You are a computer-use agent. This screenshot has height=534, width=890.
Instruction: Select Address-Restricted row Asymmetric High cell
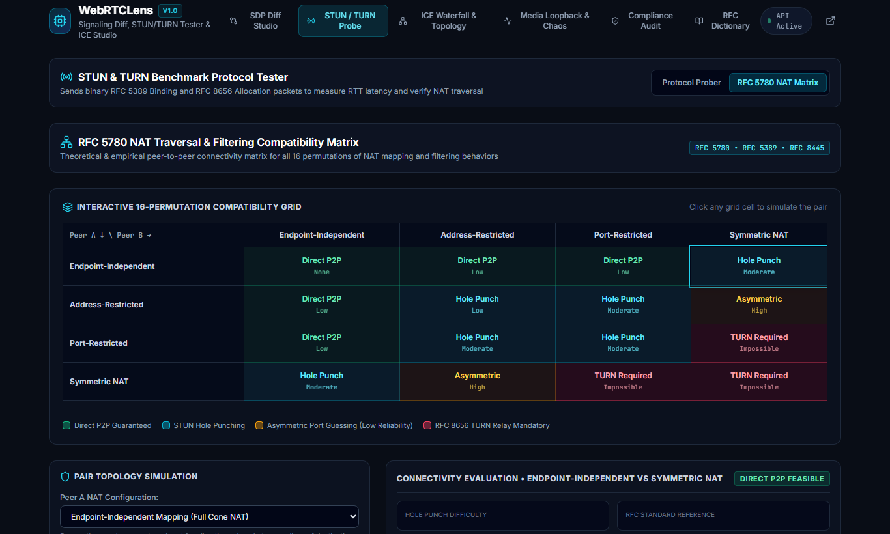coord(759,305)
